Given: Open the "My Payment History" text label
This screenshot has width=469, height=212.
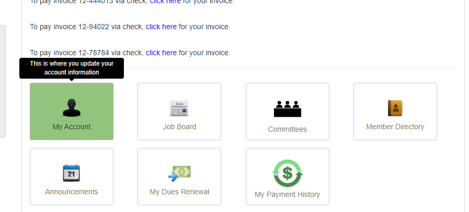Looking at the screenshot, I should tap(287, 194).
